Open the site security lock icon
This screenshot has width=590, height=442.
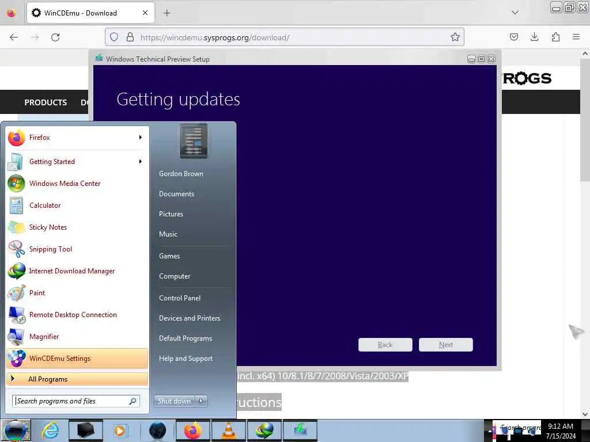[x=130, y=37]
